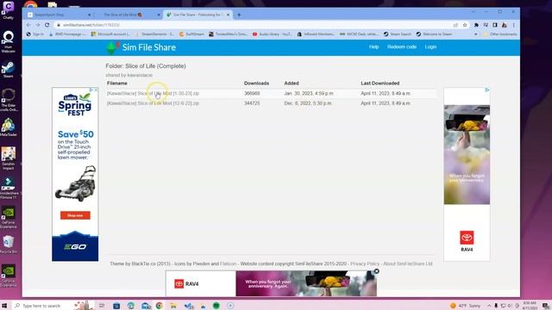
Task: Switch to the first browser tab
Action: (59, 15)
